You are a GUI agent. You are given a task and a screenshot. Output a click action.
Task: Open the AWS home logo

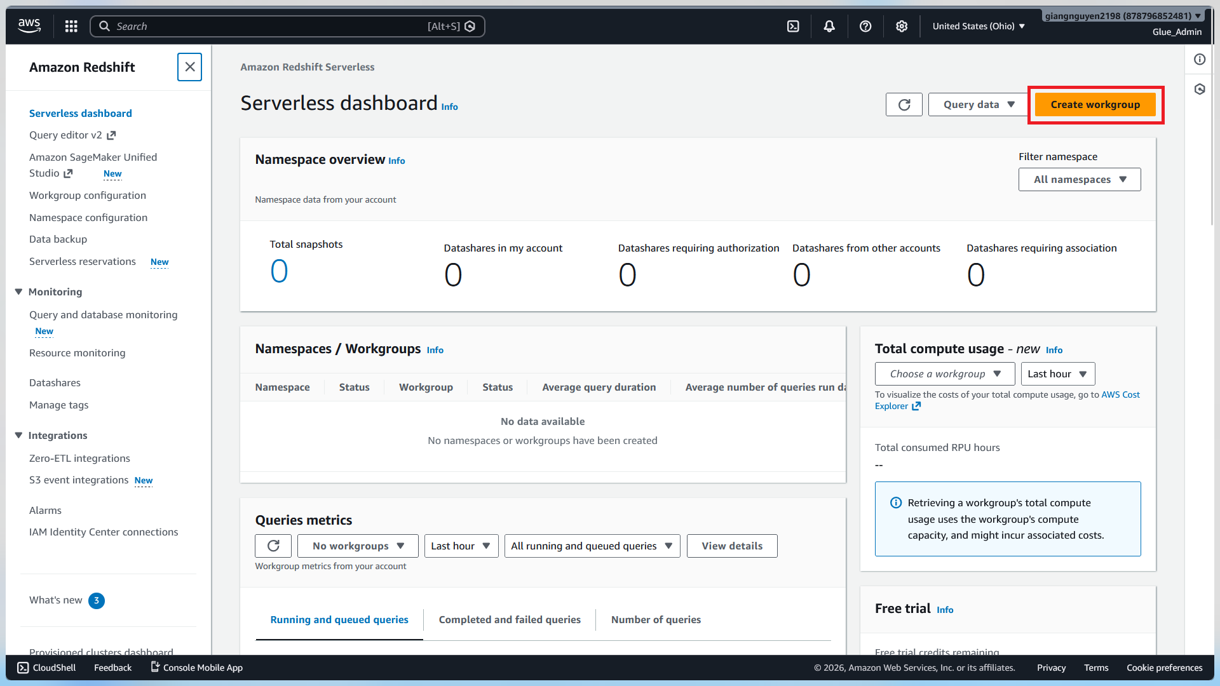pyautogui.click(x=29, y=26)
